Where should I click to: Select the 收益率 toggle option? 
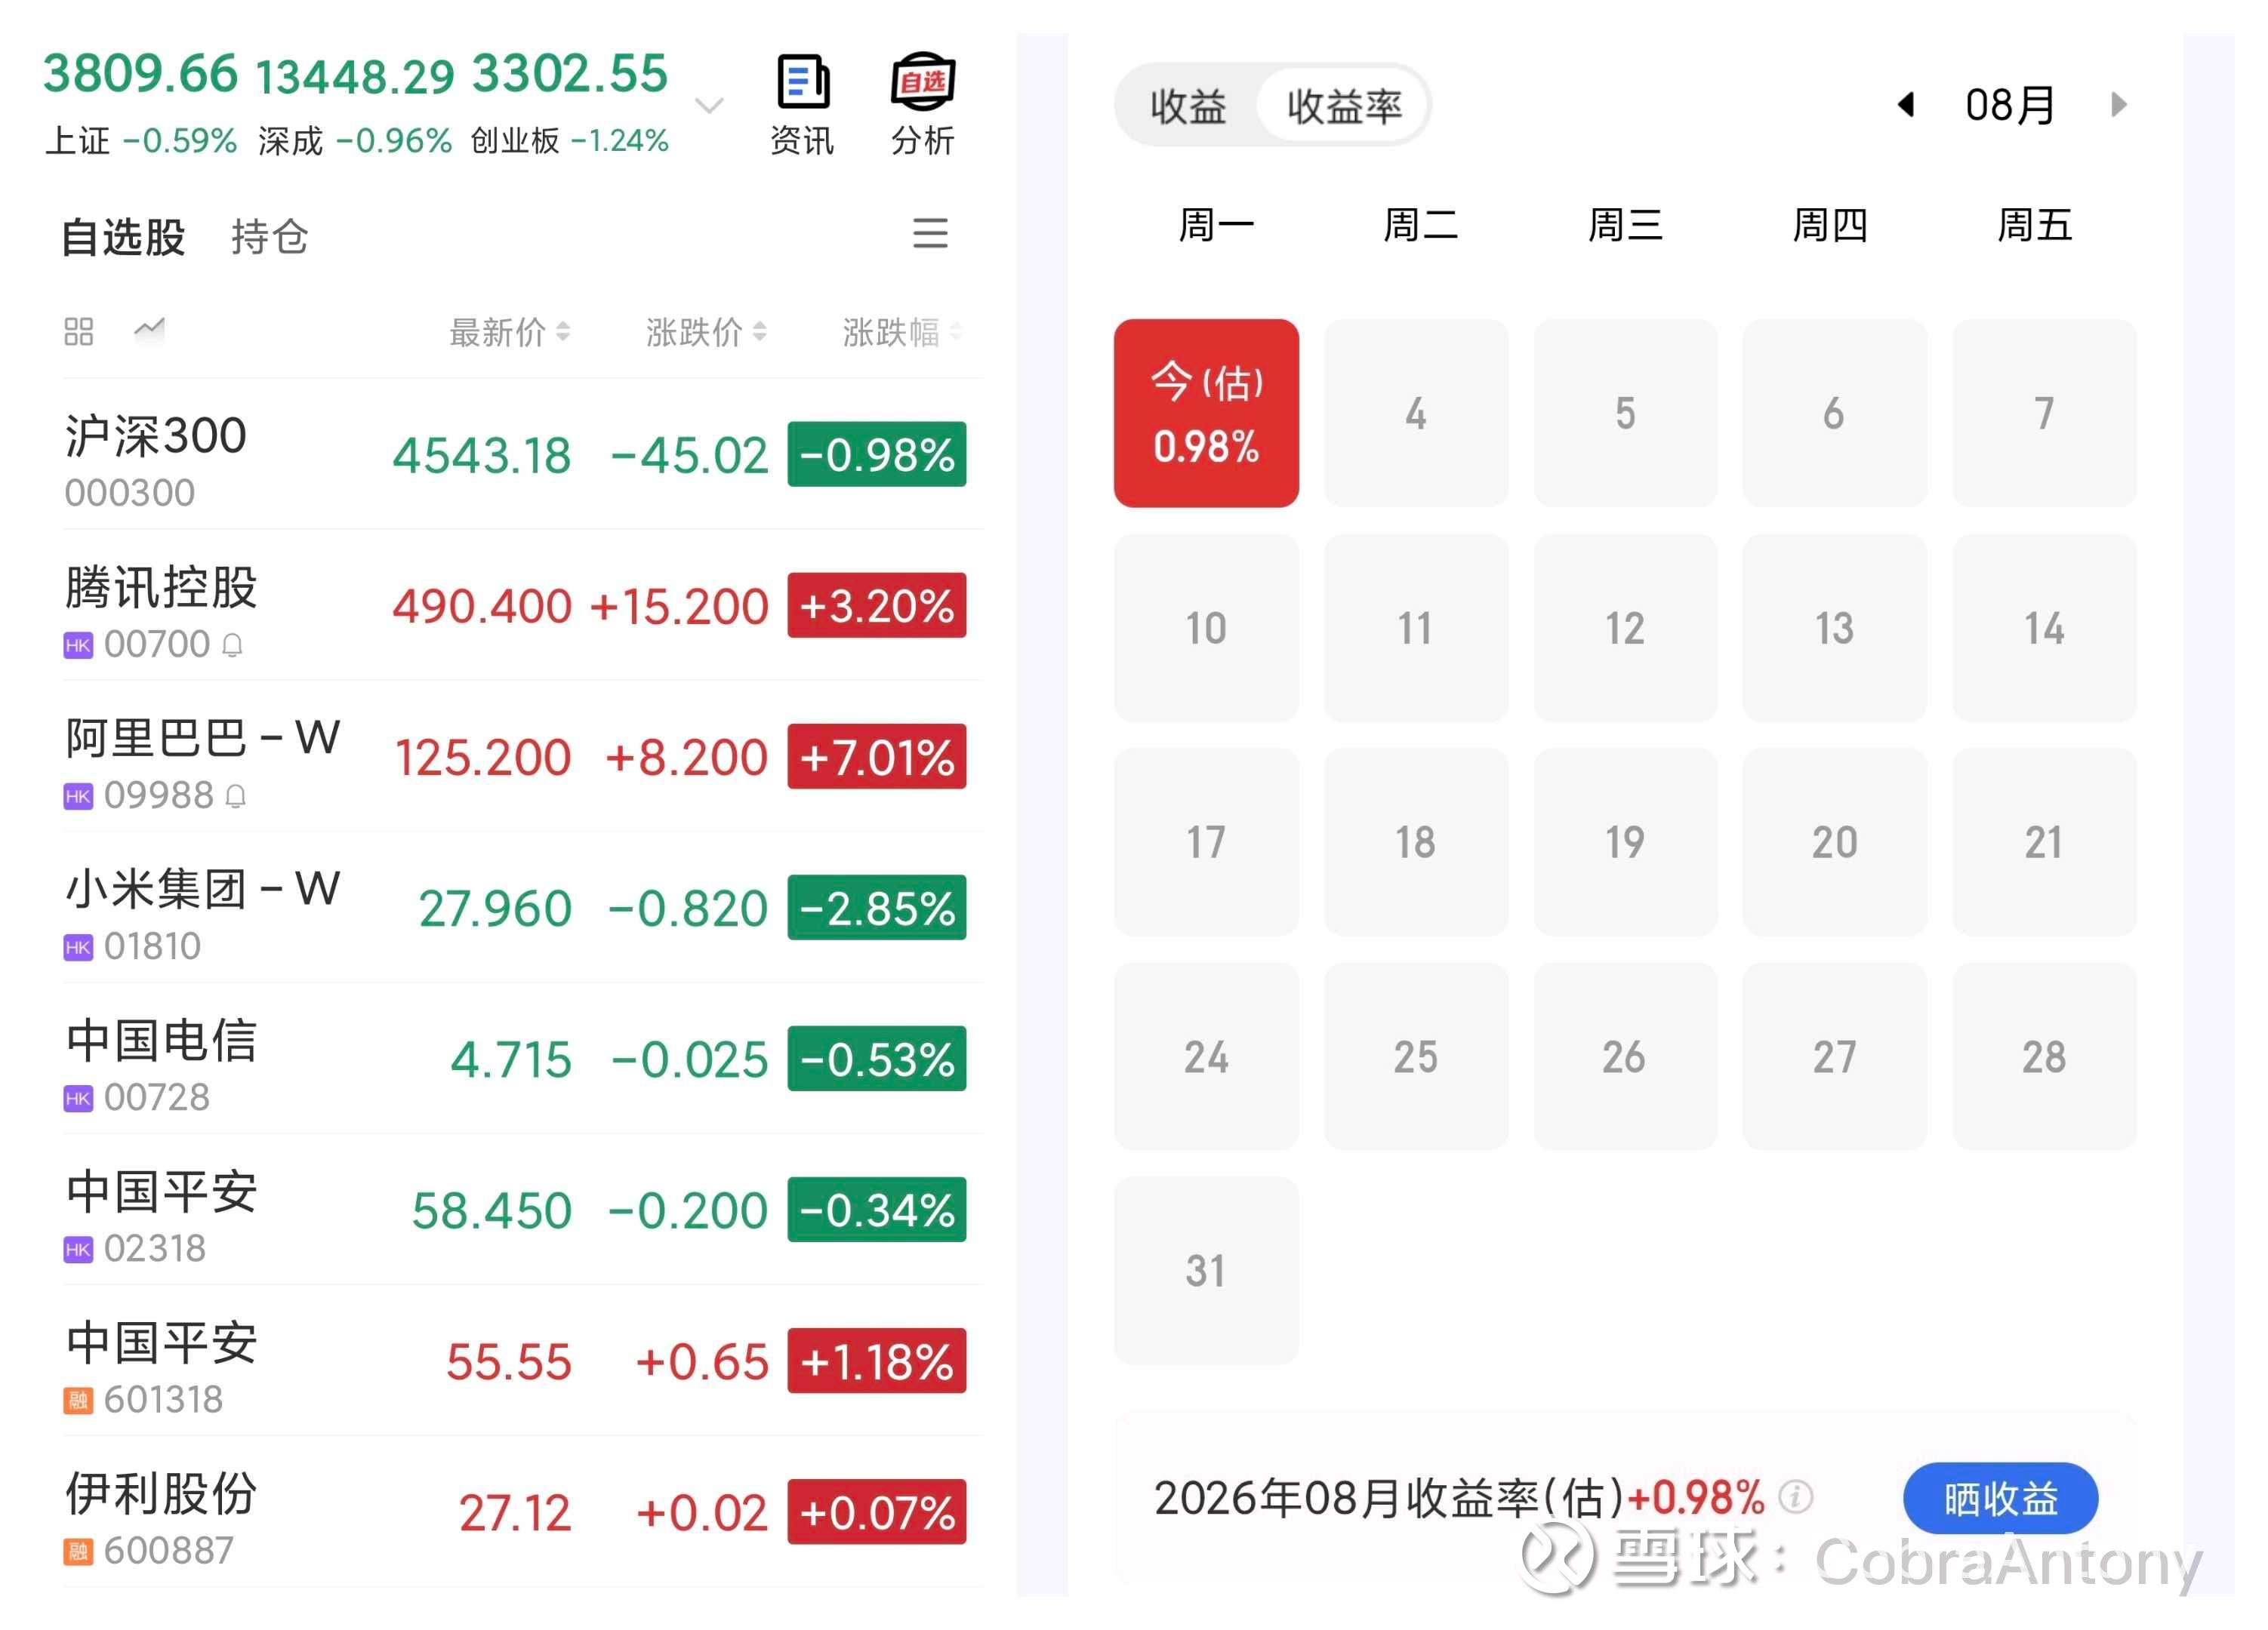(1344, 105)
